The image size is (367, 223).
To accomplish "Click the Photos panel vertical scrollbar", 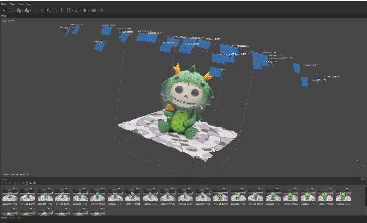I will [365, 198].
